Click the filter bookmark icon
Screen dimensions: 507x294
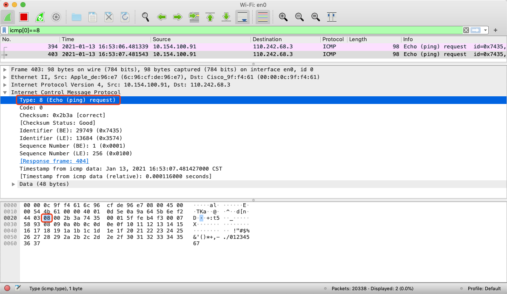pyautogui.click(x=4, y=30)
